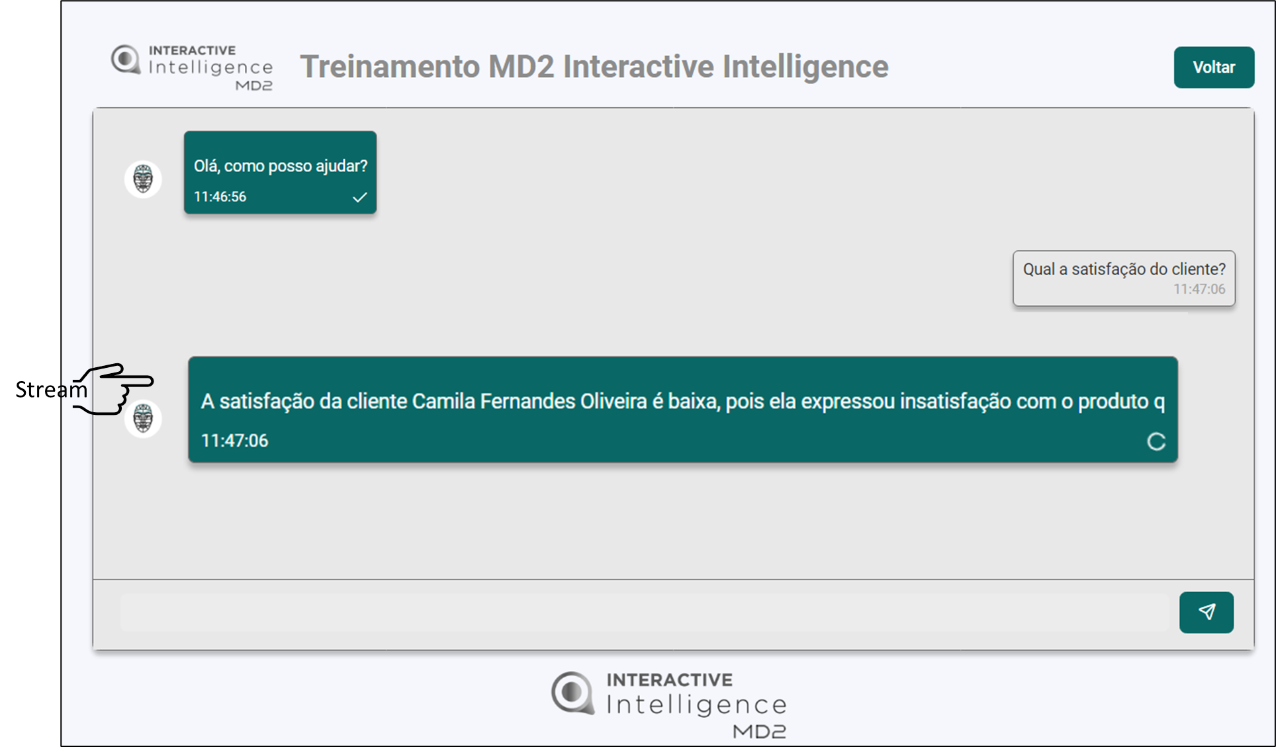This screenshot has height=747, width=1276.
Task: Click the "Qual a satisfação do cliente?" message
Action: pos(1123,269)
